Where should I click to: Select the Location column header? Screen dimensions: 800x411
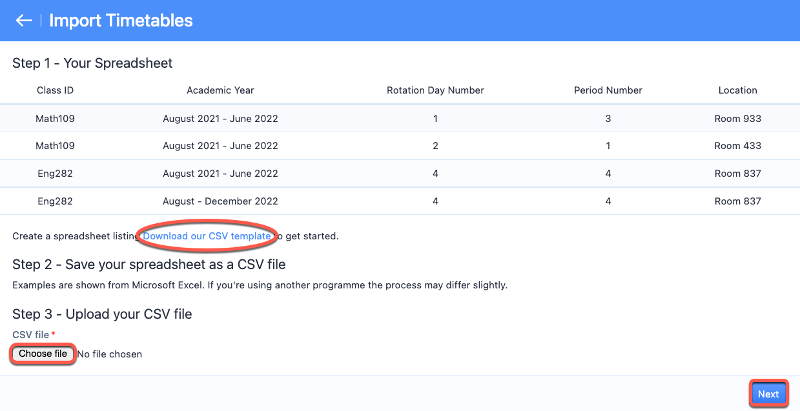737,90
